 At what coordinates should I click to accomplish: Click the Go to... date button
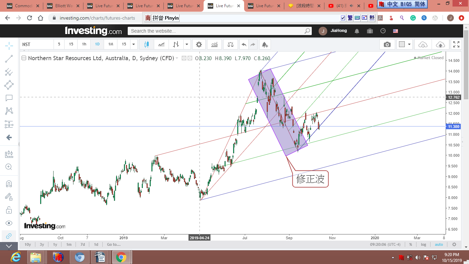(114, 244)
